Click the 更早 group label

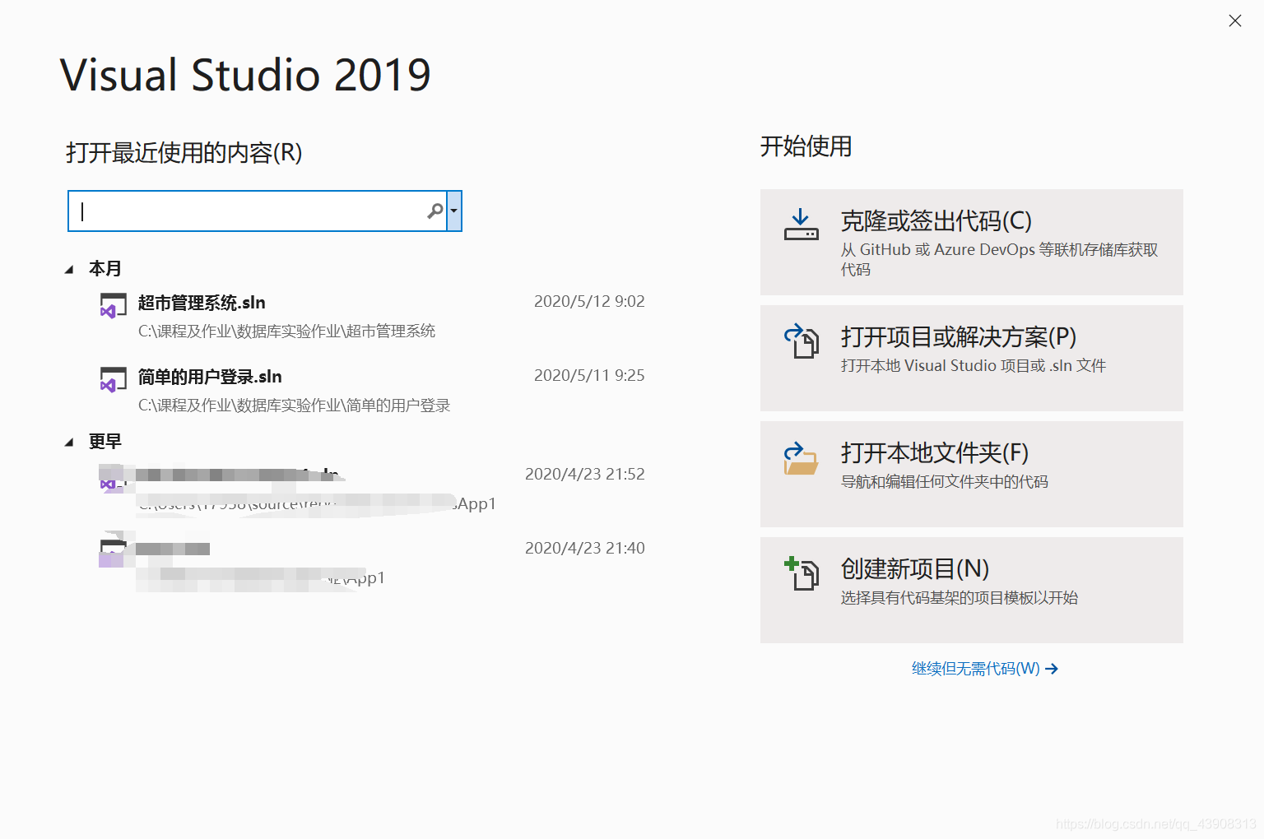[105, 441]
